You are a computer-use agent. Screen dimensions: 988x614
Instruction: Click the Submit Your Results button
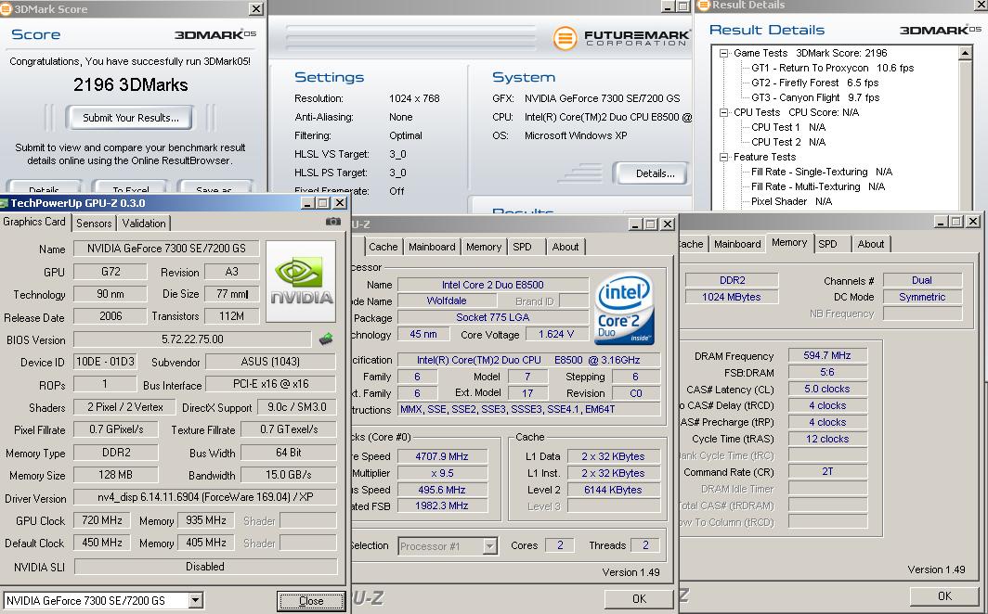130,118
